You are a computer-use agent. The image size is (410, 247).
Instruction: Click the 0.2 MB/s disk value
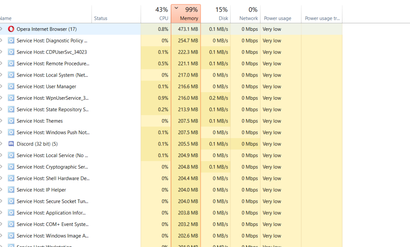[x=218, y=98]
